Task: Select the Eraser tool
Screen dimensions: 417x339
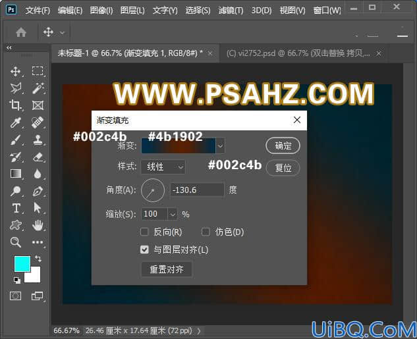Action: click(38, 157)
